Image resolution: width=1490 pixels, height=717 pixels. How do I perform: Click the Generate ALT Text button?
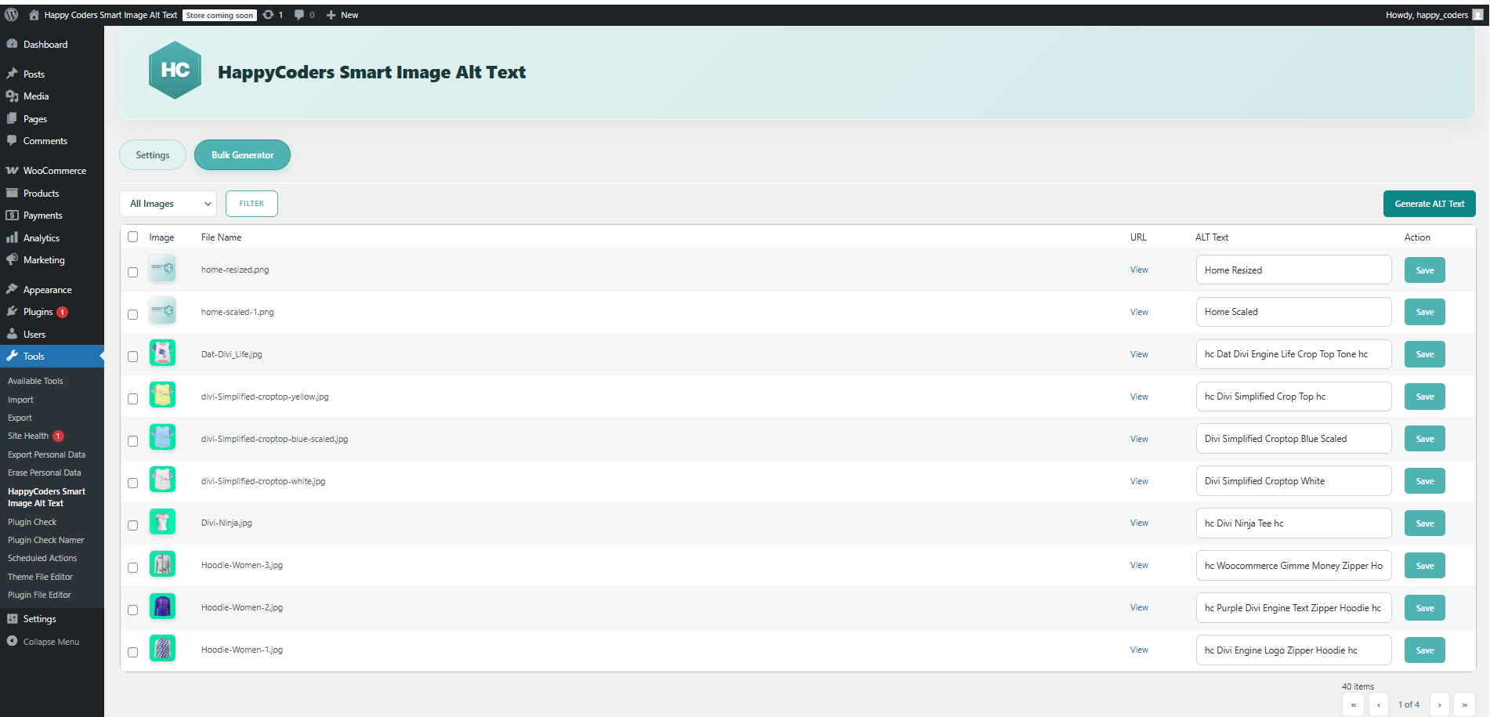(x=1429, y=204)
